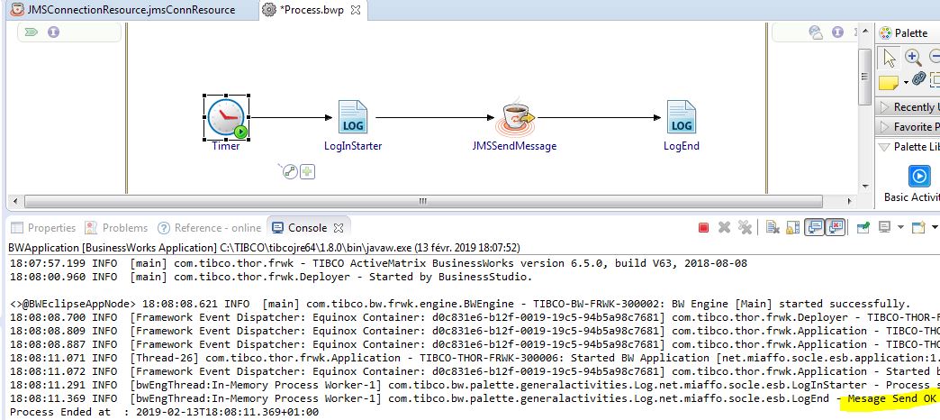
Task: Click the Zoom In magnifier in Palette
Action: pos(913,58)
